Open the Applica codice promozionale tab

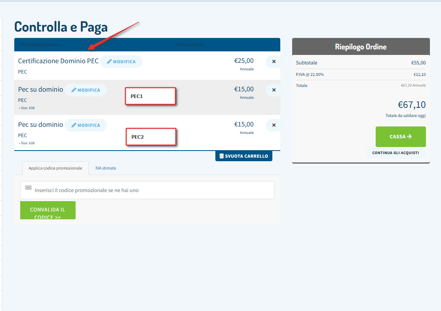pyautogui.click(x=55, y=168)
